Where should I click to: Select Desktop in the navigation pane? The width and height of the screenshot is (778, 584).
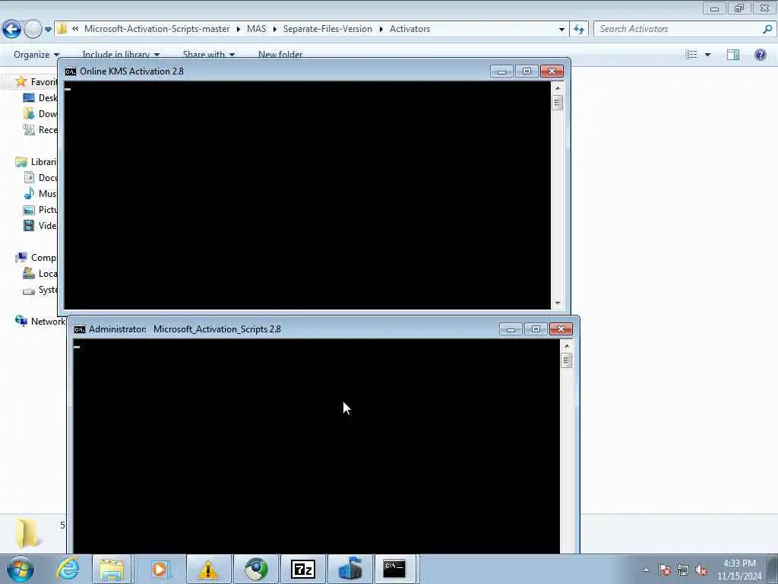tap(40, 98)
